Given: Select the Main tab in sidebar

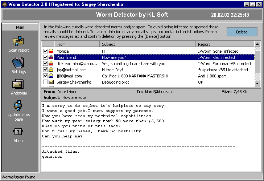Looking at the screenshot, I should pos(20,27).
